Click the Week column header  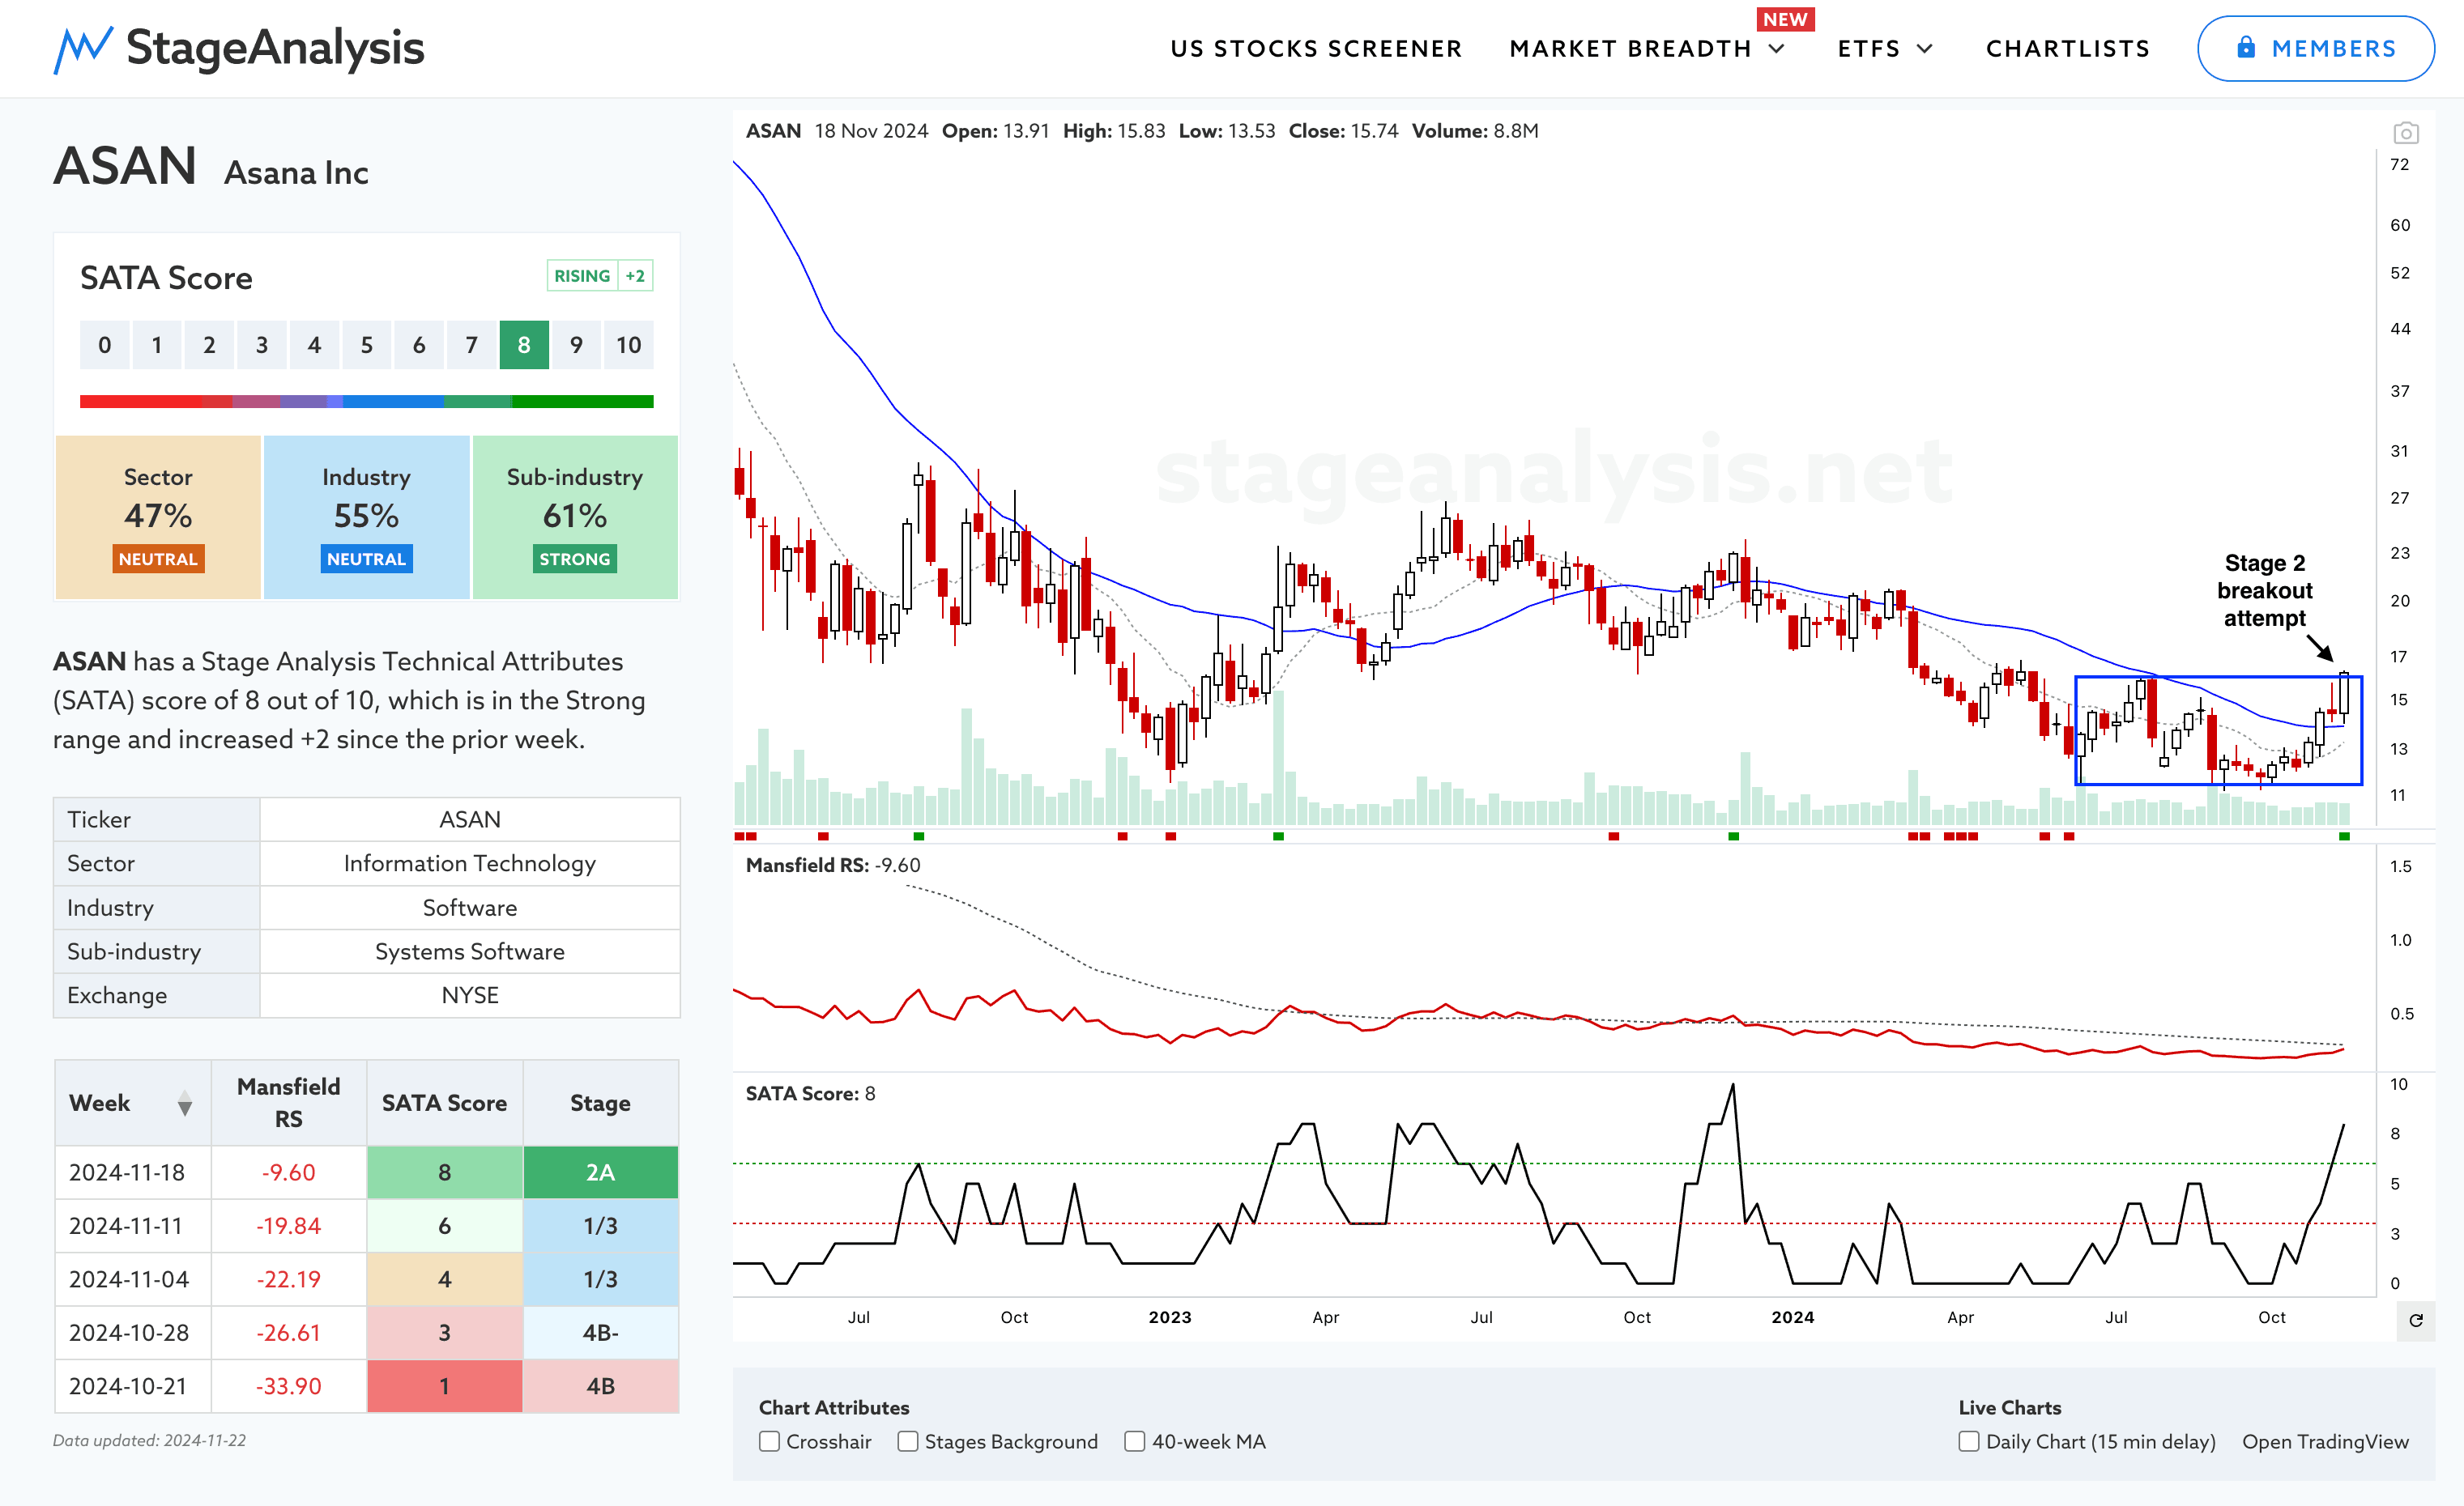pyautogui.click(x=133, y=1104)
